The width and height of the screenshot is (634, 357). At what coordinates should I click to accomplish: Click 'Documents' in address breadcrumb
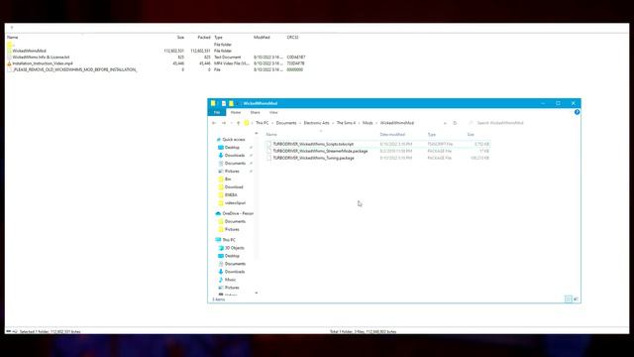(286, 123)
